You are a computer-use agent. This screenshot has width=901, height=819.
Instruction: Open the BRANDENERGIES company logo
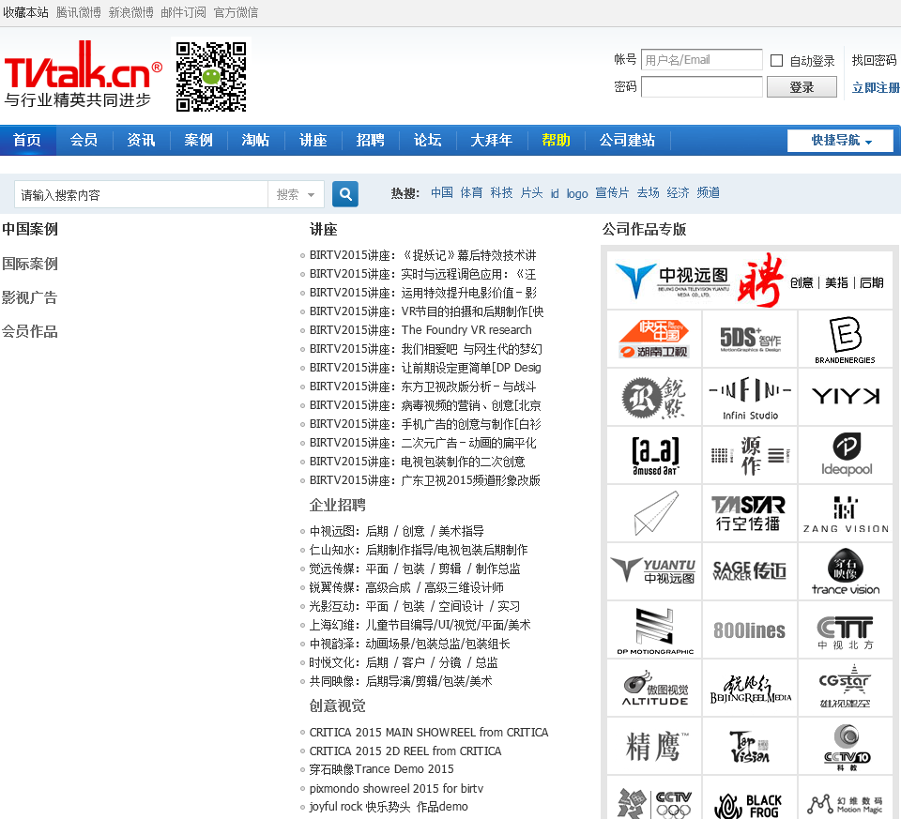coord(846,339)
